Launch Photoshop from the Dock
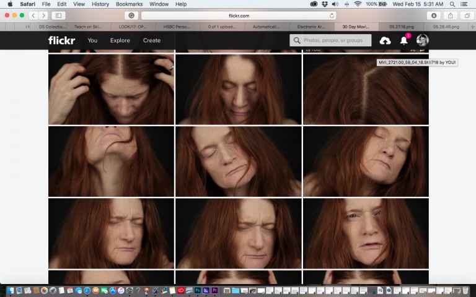Screen dimensions: 476x297 (198, 291)
